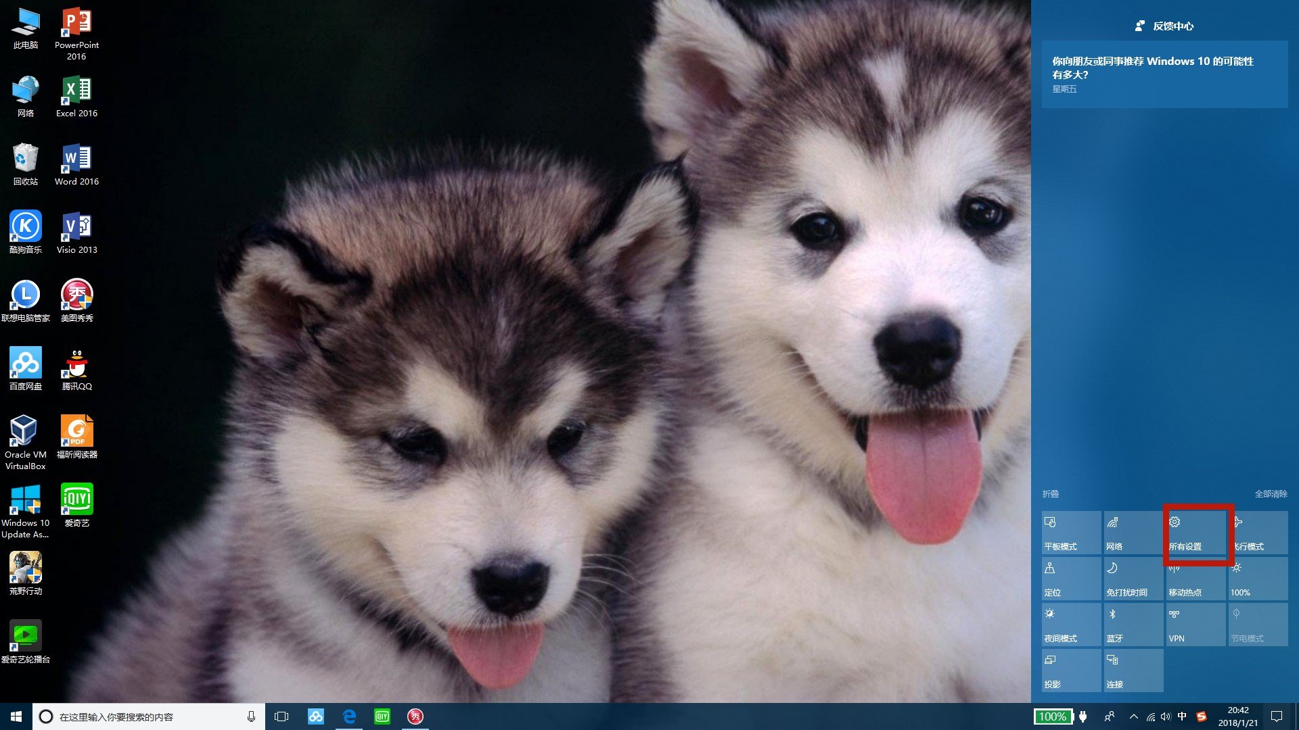Open the volume control in system tray
This screenshot has height=730, width=1299.
pos(1165,716)
